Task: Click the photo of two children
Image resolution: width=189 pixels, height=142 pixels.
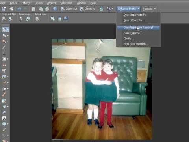Action: (x=102, y=89)
